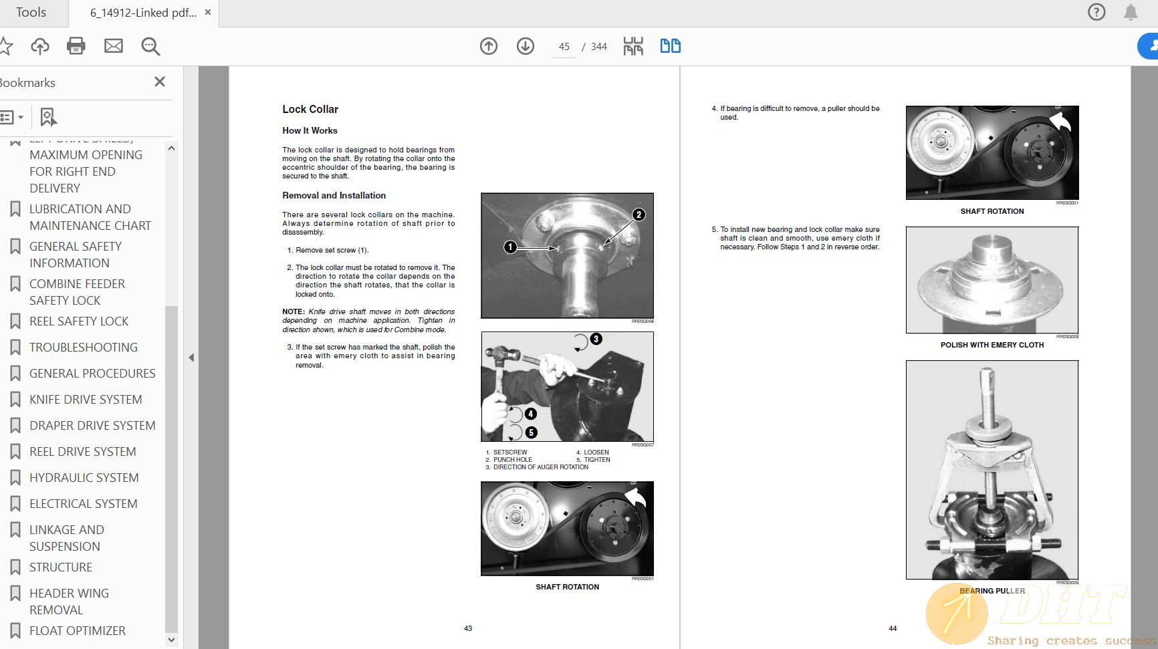
Task: Collapse the bookmarks pane with the arrow
Action: point(191,358)
